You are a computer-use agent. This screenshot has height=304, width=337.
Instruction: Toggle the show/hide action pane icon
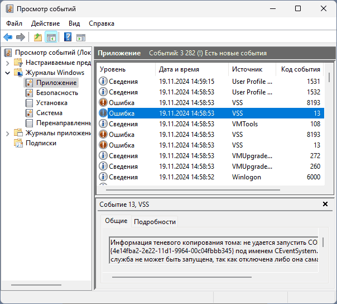pyautogui.click(x=81, y=37)
